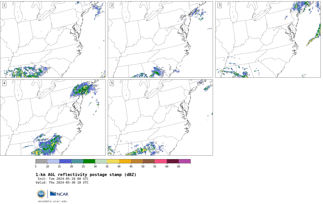Click the title '1-km AGL reflectivity postage stamp (dBZ)'
The image size is (323, 204).
click(x=86, y=175)
